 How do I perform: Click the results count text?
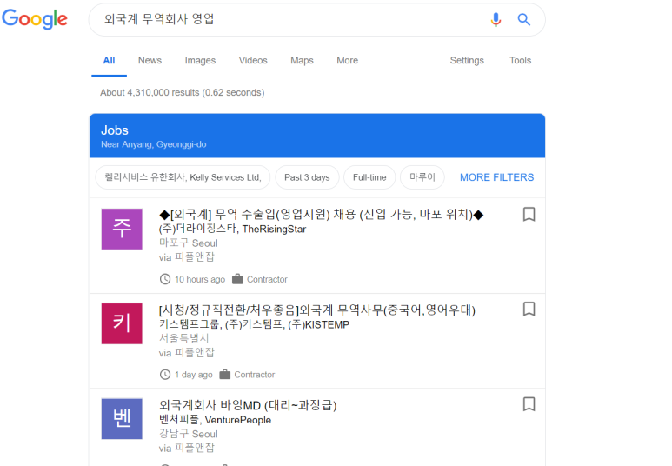point(183,93)
